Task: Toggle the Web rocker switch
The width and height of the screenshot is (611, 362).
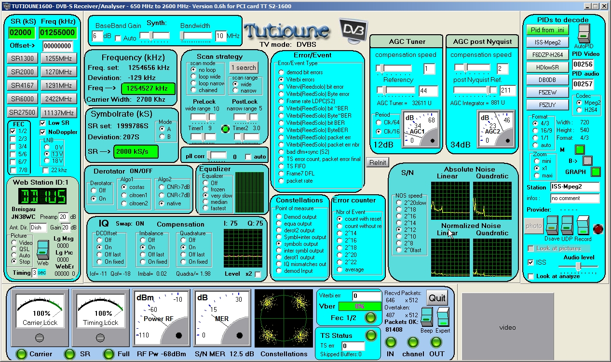Action: (42, 250)
